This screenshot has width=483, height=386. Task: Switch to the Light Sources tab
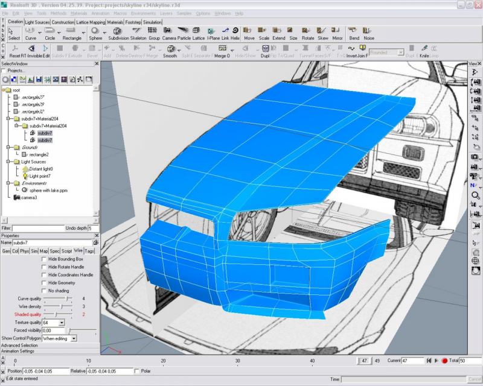pos(37,22)
